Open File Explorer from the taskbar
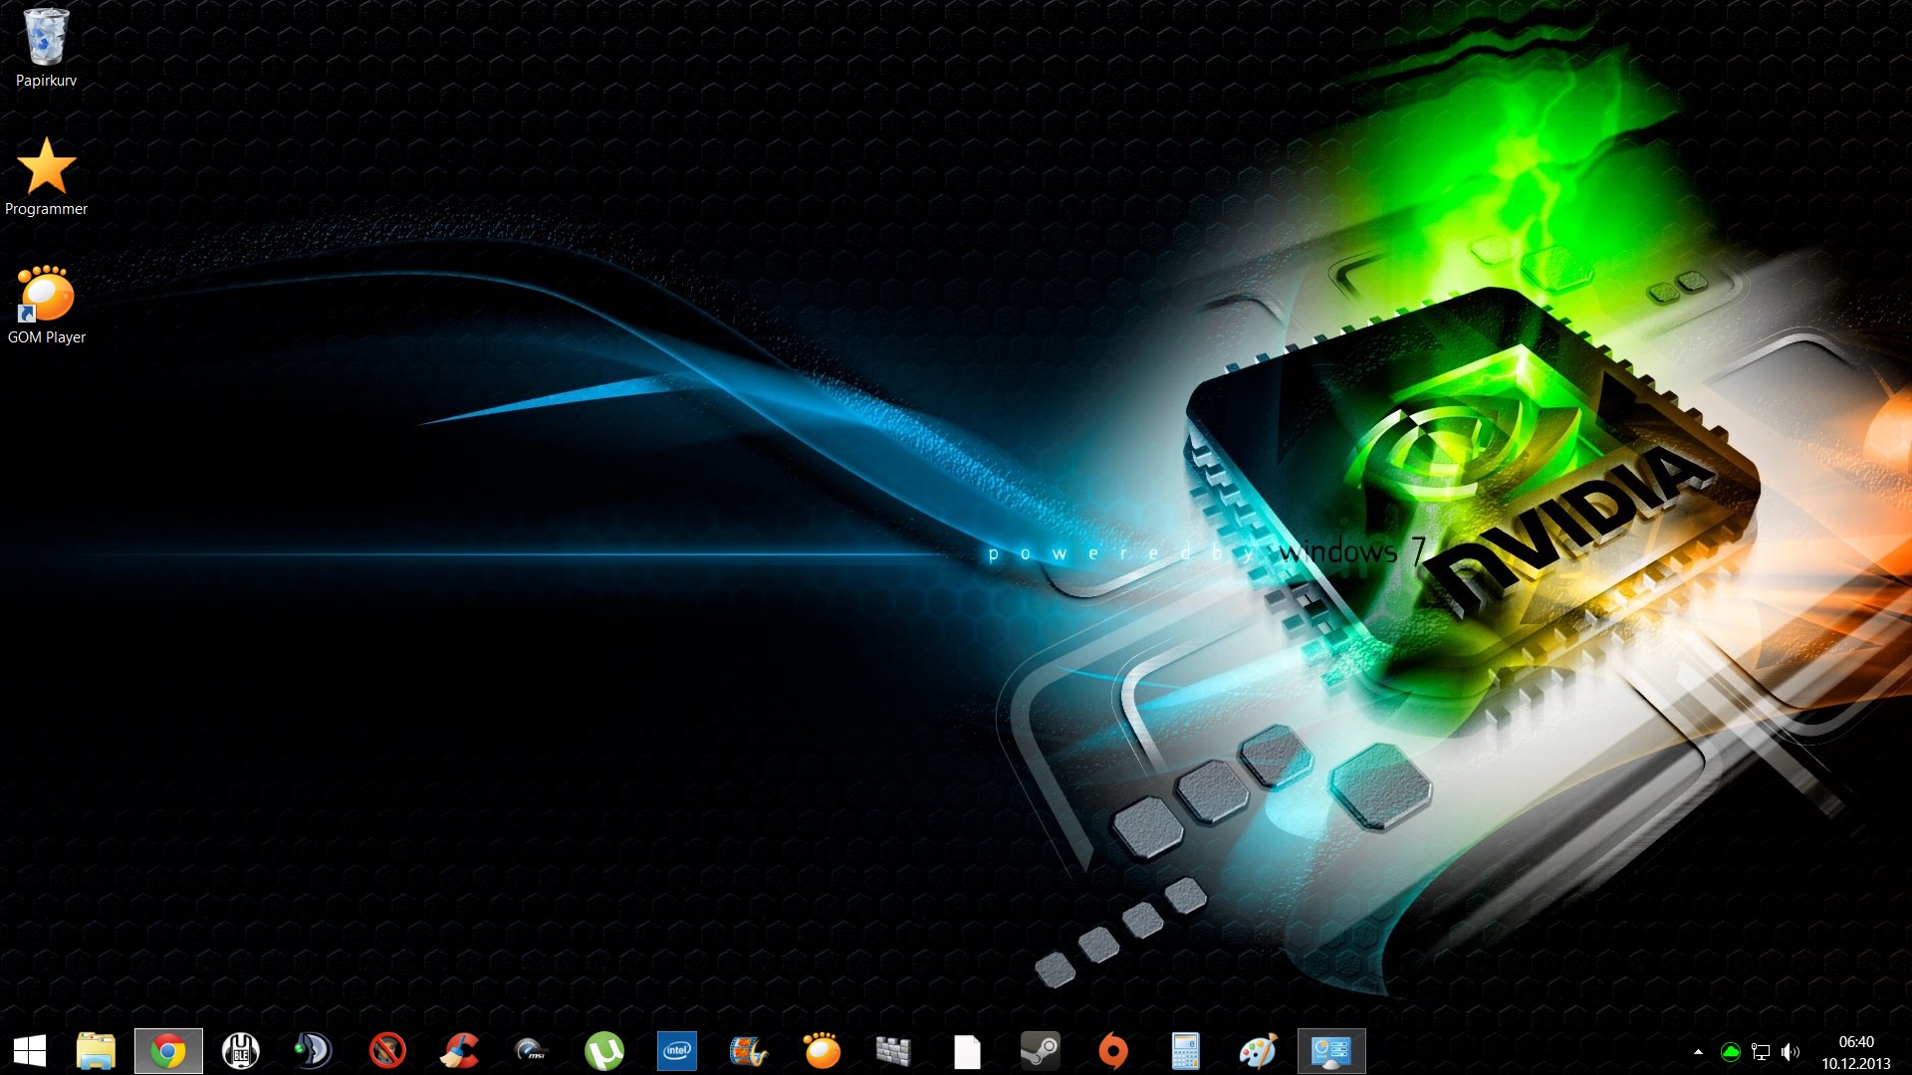1912x1075 pixels. click(97, 1051)
